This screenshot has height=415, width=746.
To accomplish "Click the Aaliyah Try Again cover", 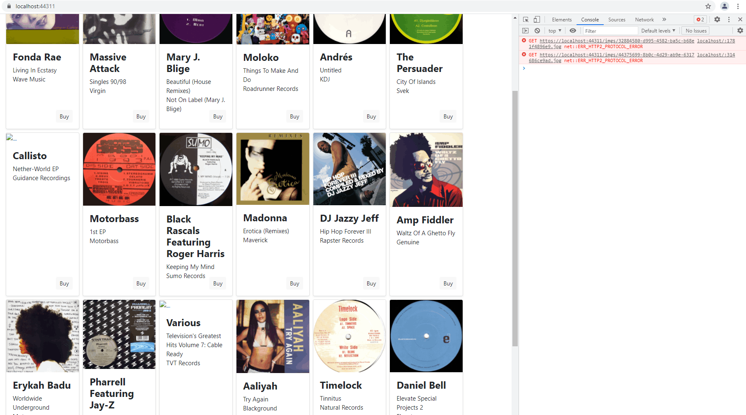I will click(x=273, y=336).
